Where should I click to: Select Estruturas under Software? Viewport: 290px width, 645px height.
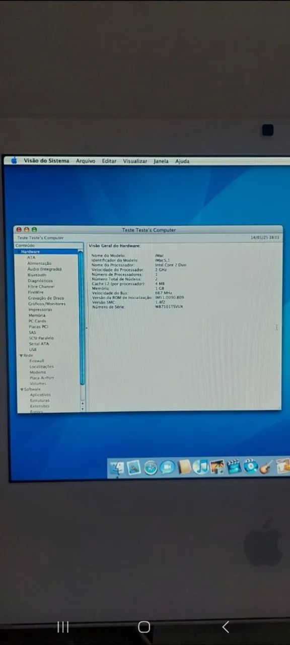(40, 401)
